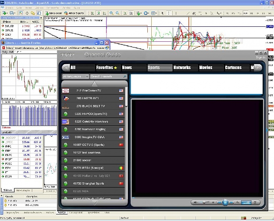Select the vertical line drawing tool
Screen dimensions: 274x221
[x=176, y=13]
